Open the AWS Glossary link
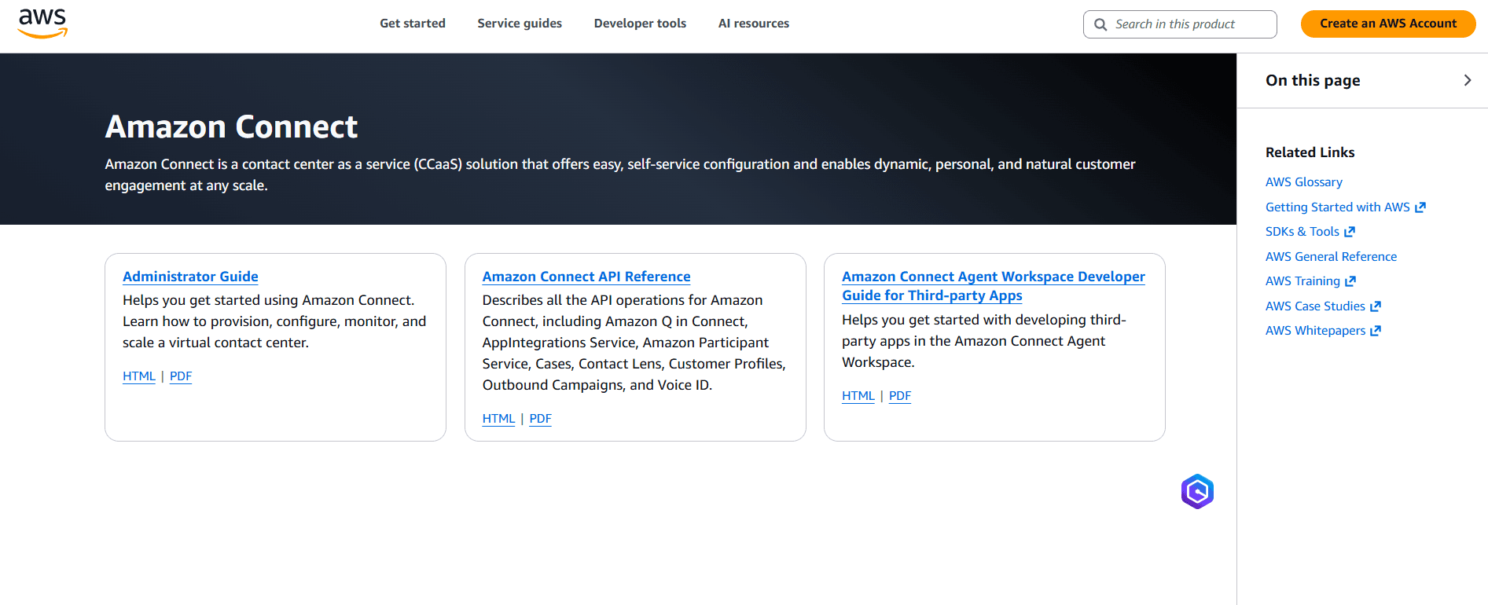Image resolution: width=1488 pixels, height=605 pixels. click(1304, 182)
